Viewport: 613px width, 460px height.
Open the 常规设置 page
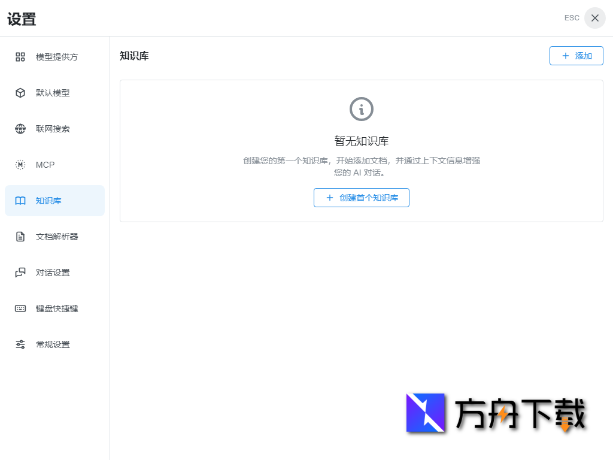pos(54,344)
